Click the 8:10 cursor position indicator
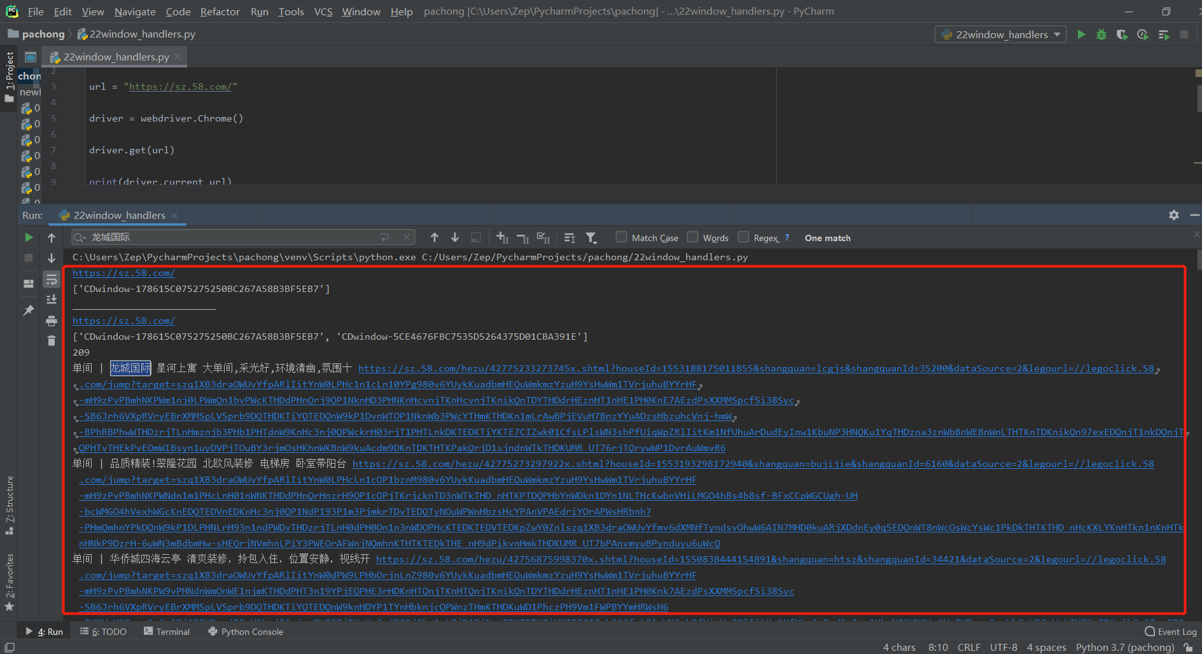Image resolution: width=1202 pixels, height=654 pixels. tap(938, 647)
